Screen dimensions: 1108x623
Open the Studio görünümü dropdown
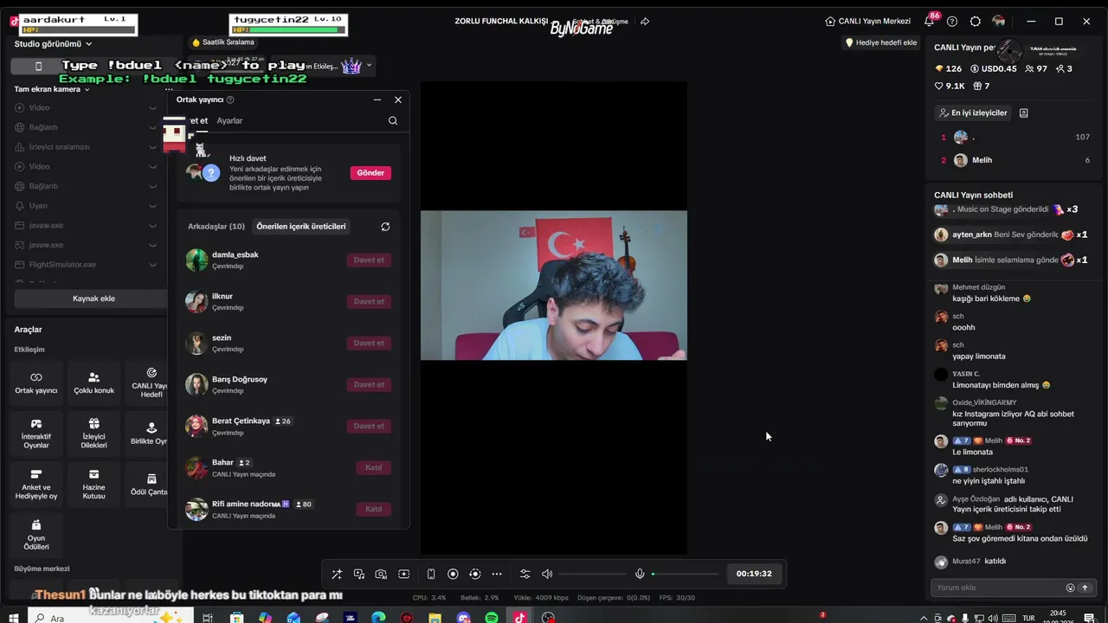[x=54, y=44]
